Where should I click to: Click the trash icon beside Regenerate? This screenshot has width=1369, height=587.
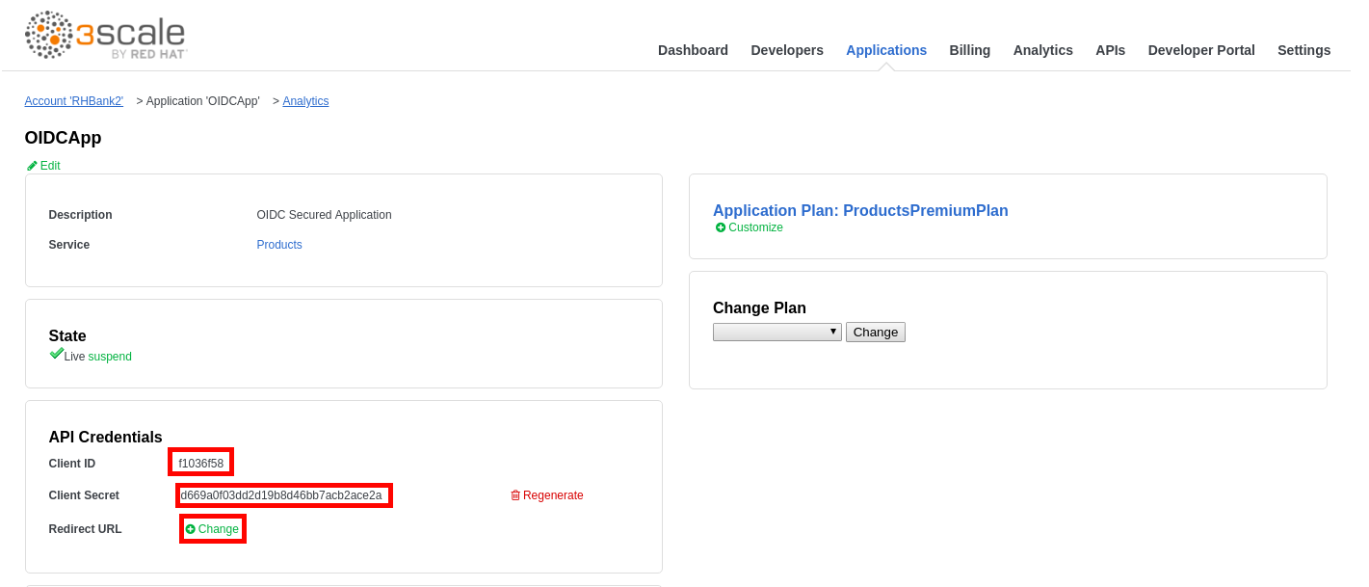(515, 495)
